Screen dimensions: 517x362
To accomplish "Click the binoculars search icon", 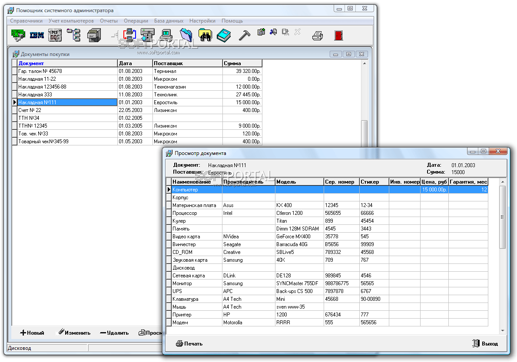I will click(205, 35).
